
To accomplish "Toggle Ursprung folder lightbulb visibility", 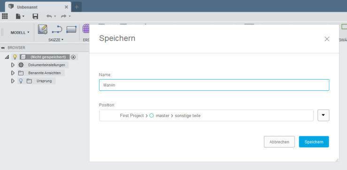I will coord(21,81).
